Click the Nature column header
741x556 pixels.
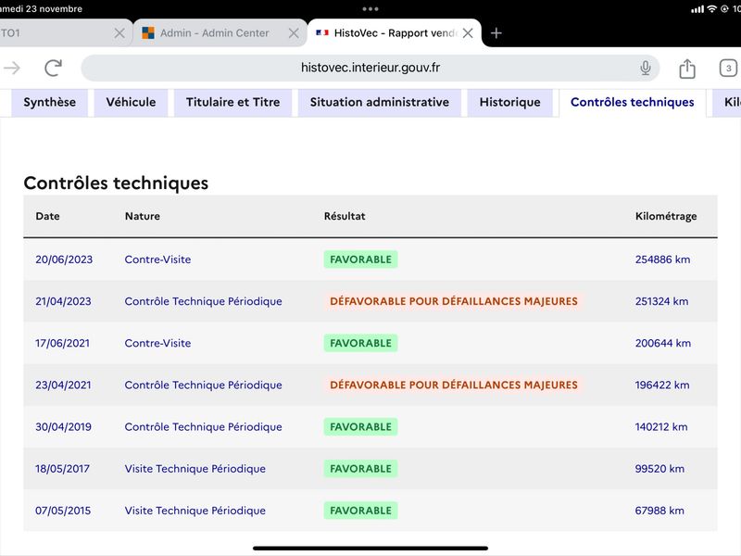(143, 216)
